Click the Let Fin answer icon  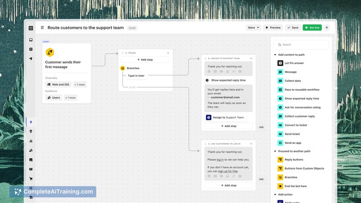(x=280, y=63)
